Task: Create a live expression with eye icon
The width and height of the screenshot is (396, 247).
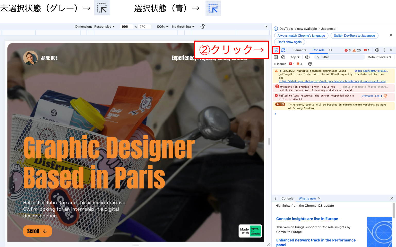Action: (x=307, y=57)
